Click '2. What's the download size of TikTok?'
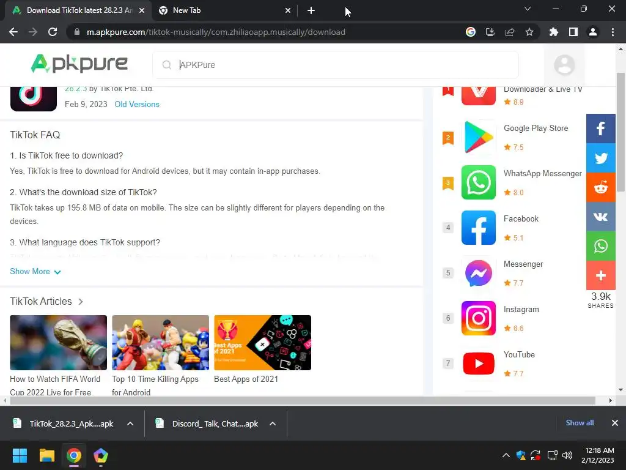The width and height of the screenshot is (626, 470). click(83, 192)
